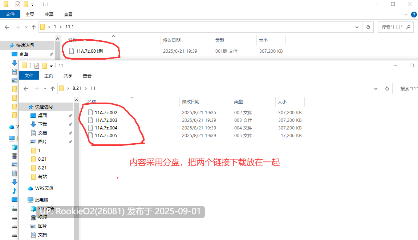Select 查看 tab in the 11.1 window
The height and width of the screenshot is (240, 418).
point(68,15)
